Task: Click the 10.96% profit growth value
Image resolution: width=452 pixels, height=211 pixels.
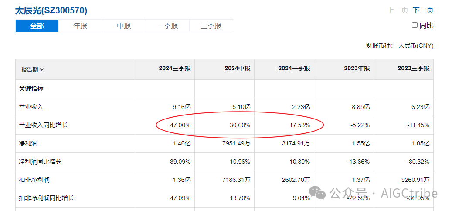Action: 240,162
